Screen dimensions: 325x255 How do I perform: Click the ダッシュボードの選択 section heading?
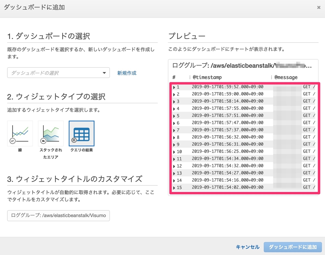pyautogui.click(x=48, y=36)
